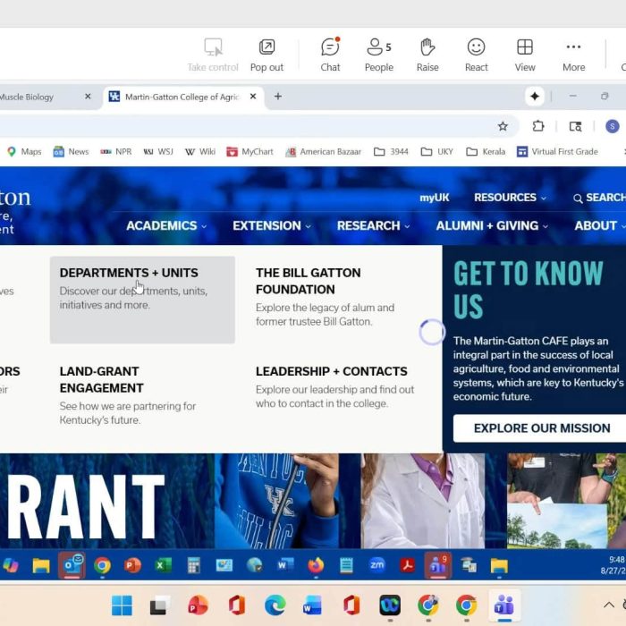
Task: Open Copilot in the shared screen's taskbar
Action: point(11,566)
